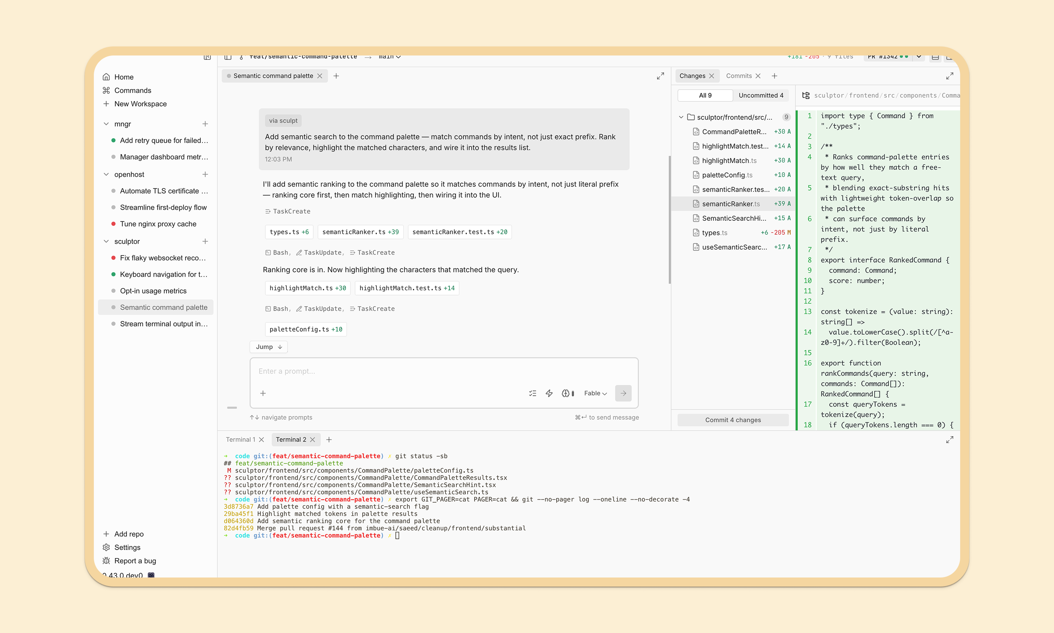1054x633 pixels.
Task: Select the All 9 filter
Action: pos(705,95)
